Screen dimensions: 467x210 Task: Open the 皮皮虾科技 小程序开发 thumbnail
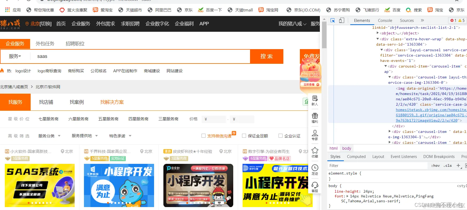pos(198,185)
